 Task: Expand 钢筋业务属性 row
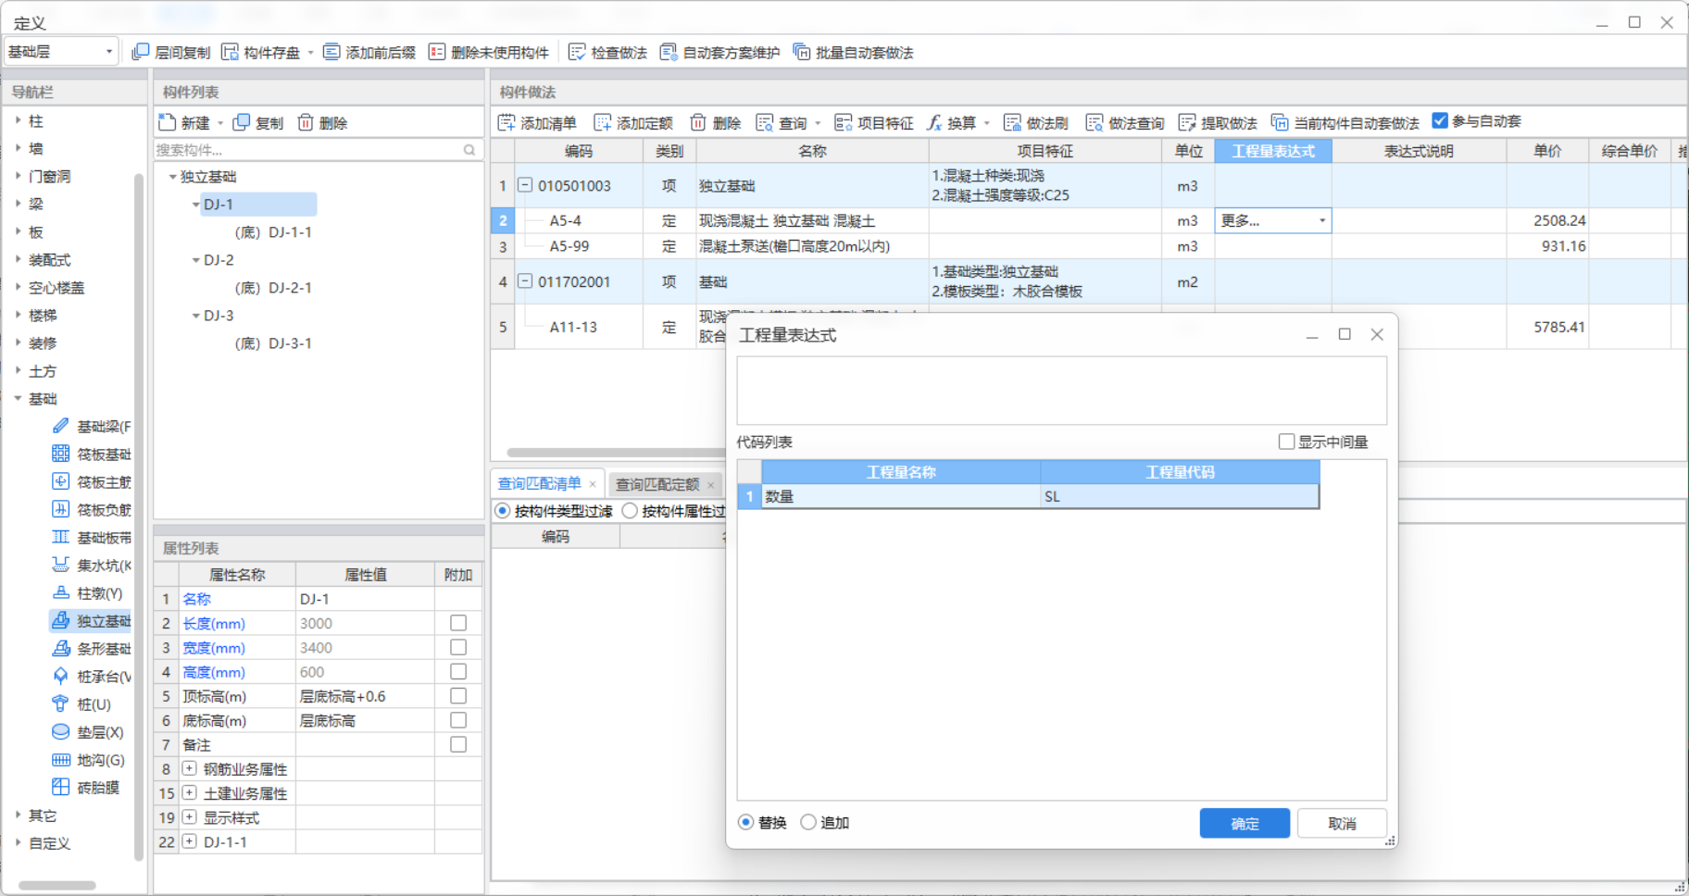pyautogui.click(x=189, y=768)
